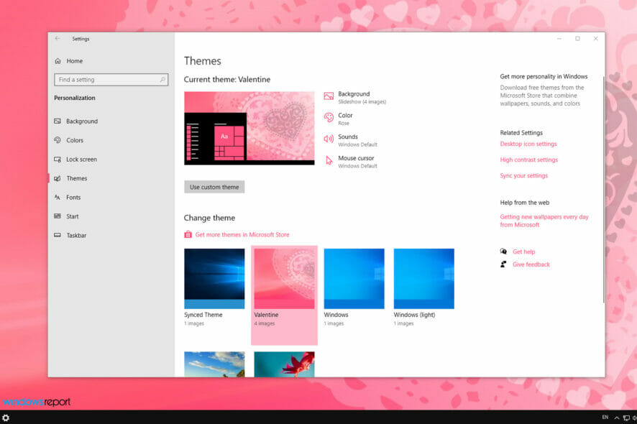This screenshot has height=424, width=637.
Task: Click the Use custom theme button
Action: click(214, 188)
